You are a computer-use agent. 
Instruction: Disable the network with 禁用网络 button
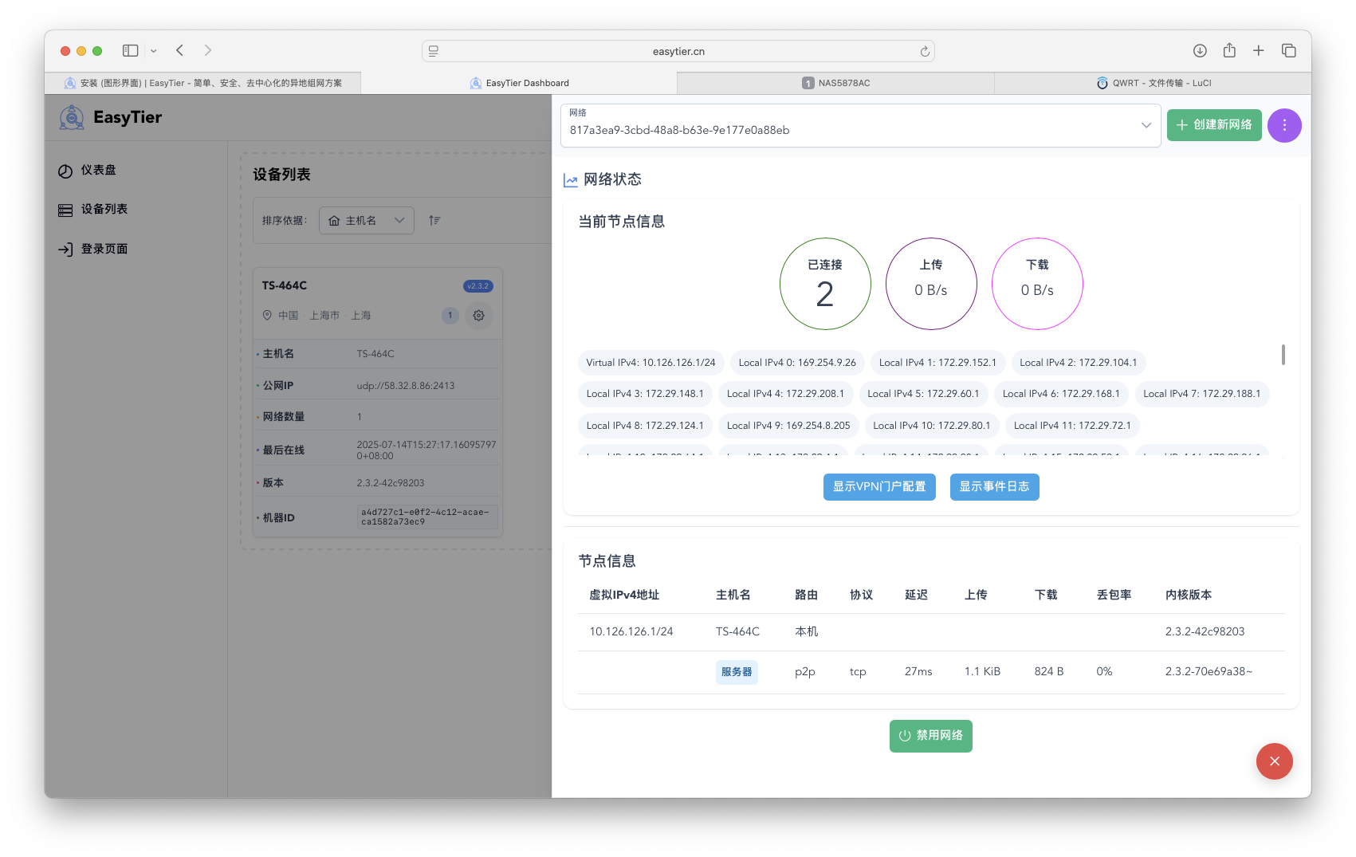point(930,736)
